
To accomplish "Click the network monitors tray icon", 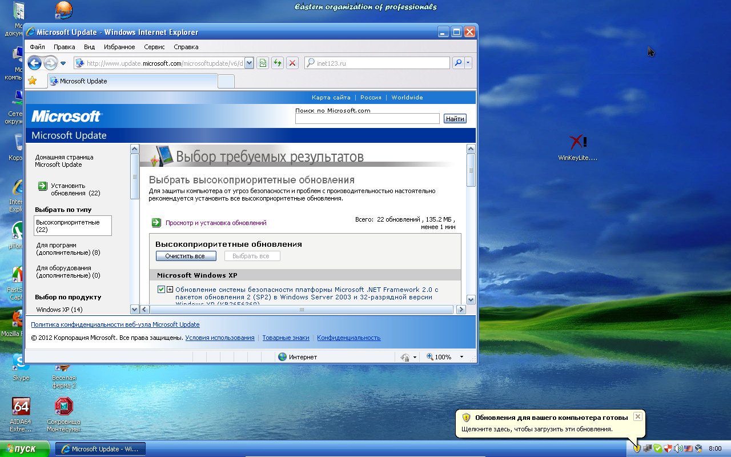I will (648, 448).
